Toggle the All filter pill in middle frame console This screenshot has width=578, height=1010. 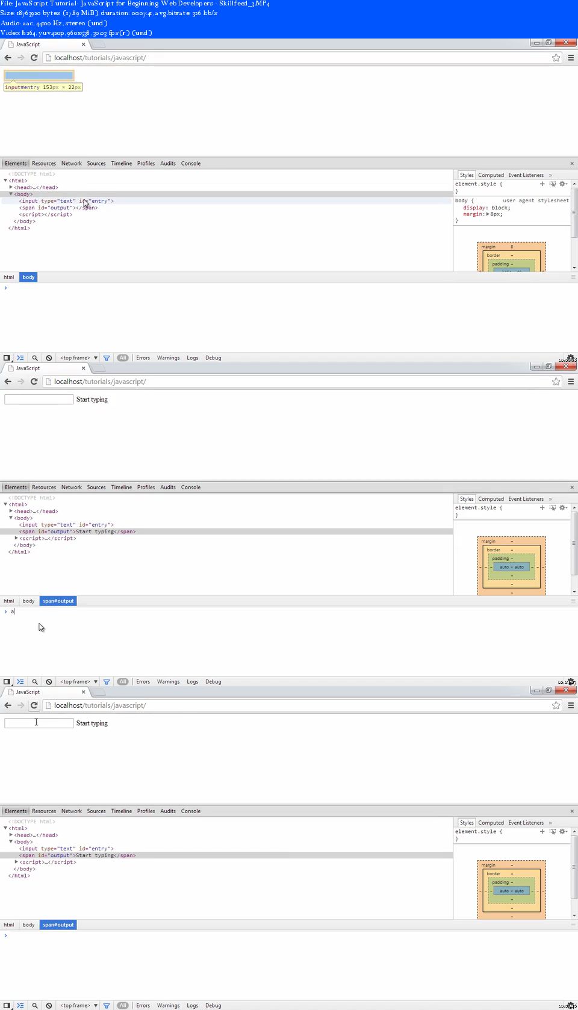[123, 681]
